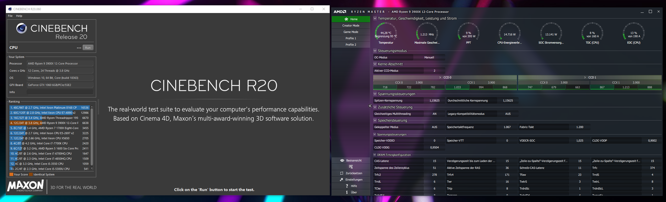Image resolution: width=666 pixels, height=202 pixels.
Task: Select ranking row 12C/24T AMD Ryzen 9 3900X
Action: click(x=49, y=123)
